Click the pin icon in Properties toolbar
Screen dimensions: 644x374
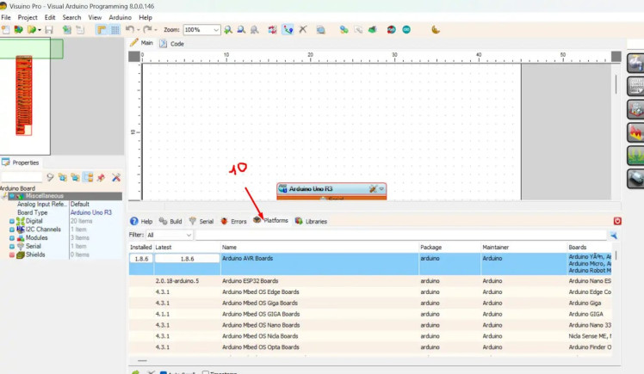(101, 177)
